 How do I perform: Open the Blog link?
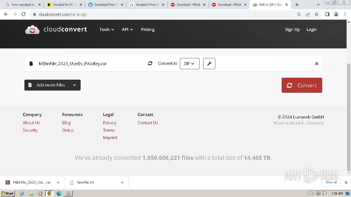66,123
